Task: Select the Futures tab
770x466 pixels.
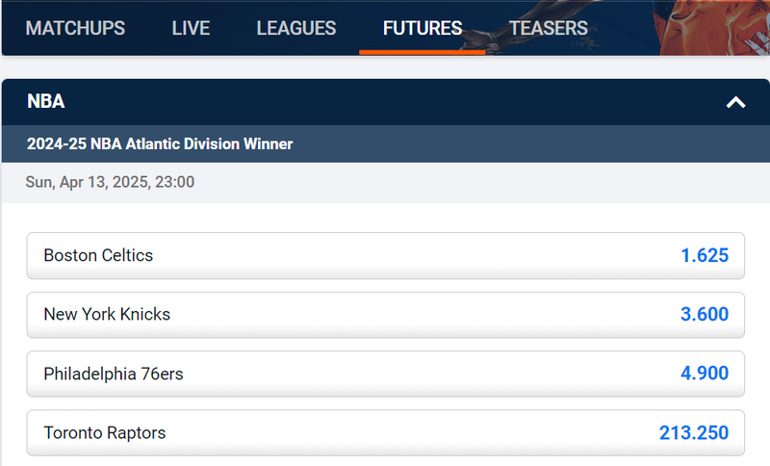Action: click(x=423, y=28)
